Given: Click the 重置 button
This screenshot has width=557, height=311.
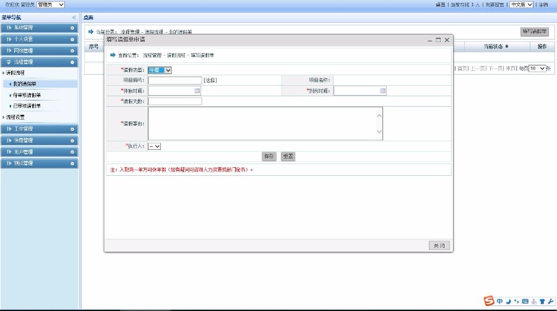Looking at the screenshot, I should coord(288,156).
